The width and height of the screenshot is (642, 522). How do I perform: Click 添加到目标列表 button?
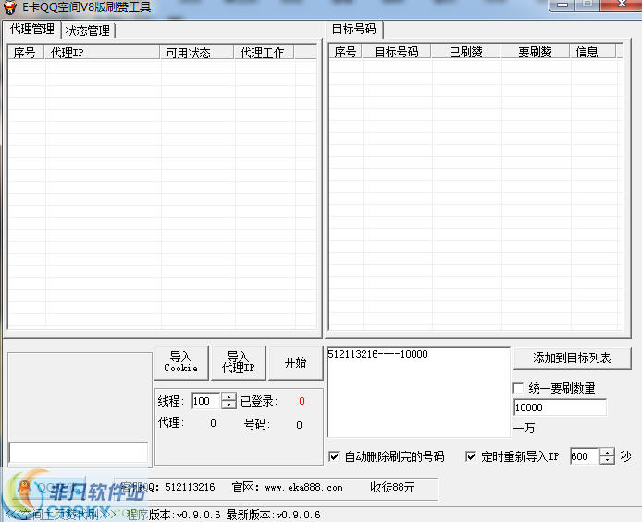coord(572,358)
